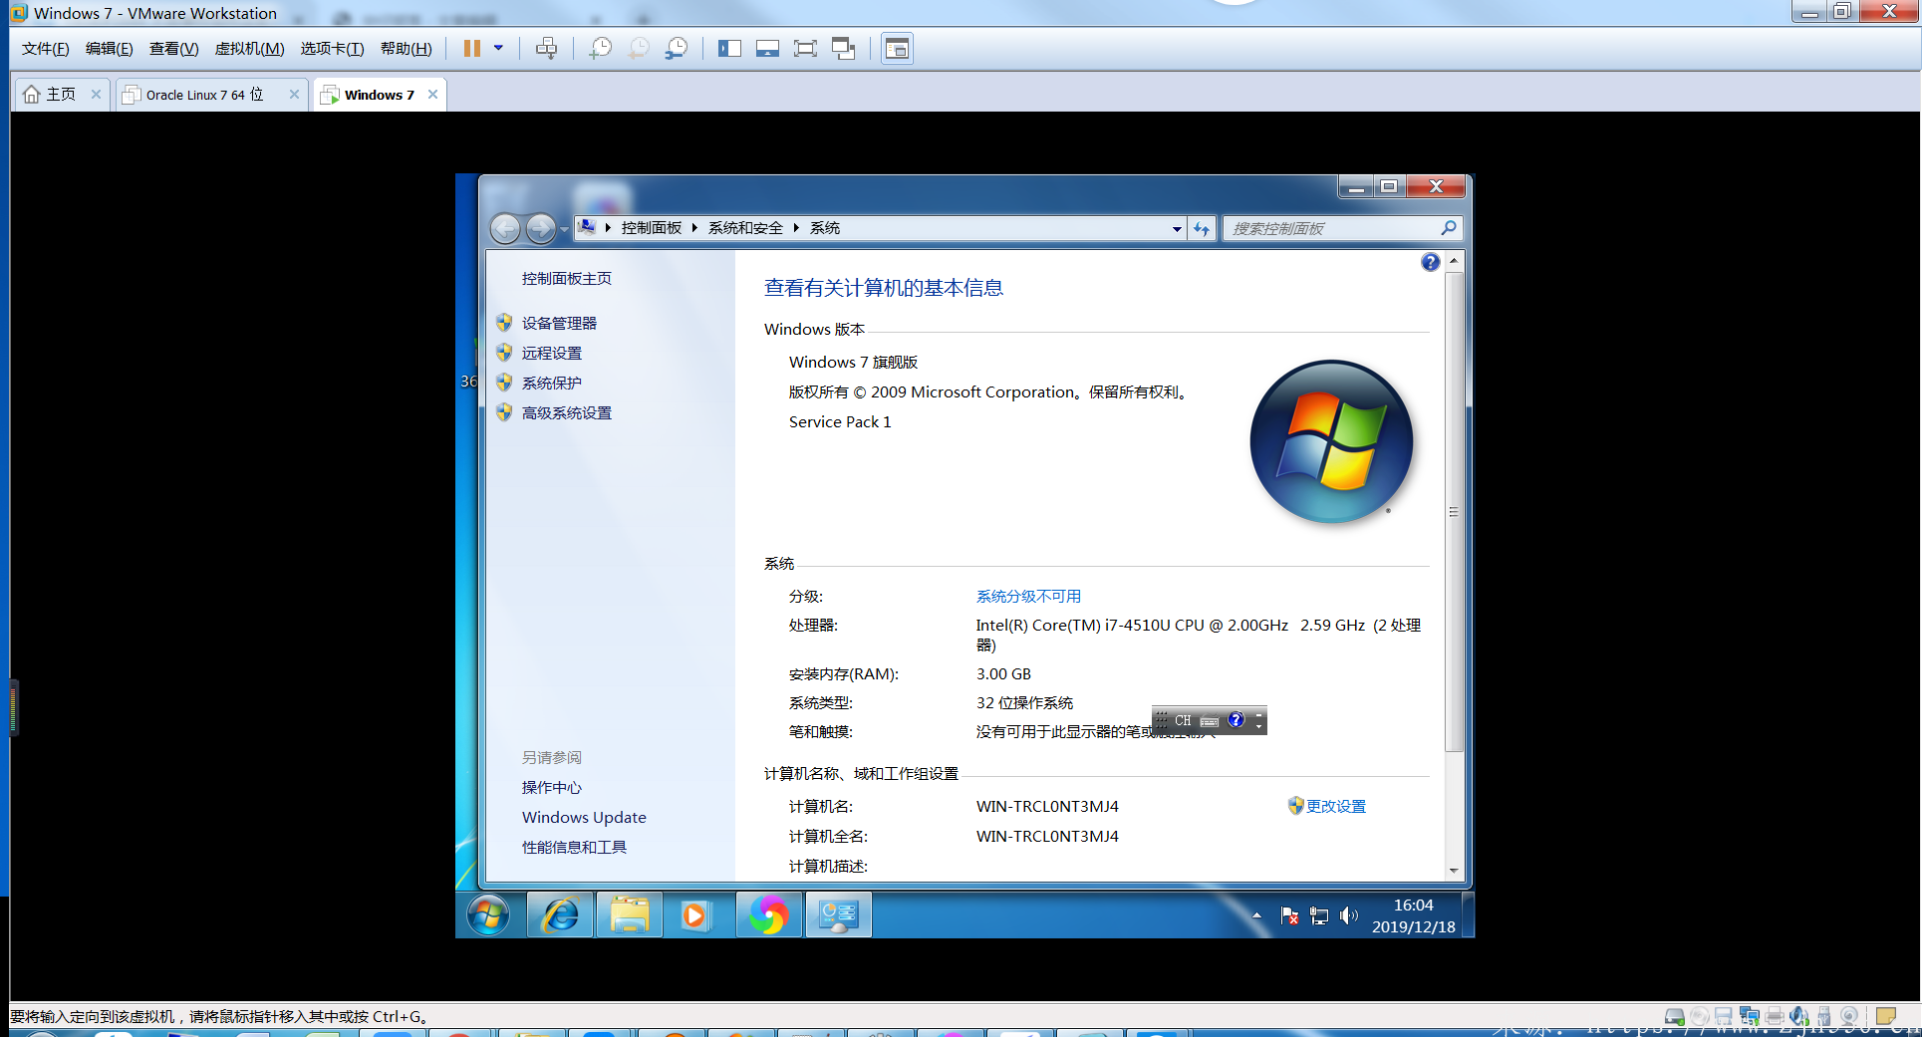Go back in the control panel window
The image size is (1922, 1037).
(506, 229)
